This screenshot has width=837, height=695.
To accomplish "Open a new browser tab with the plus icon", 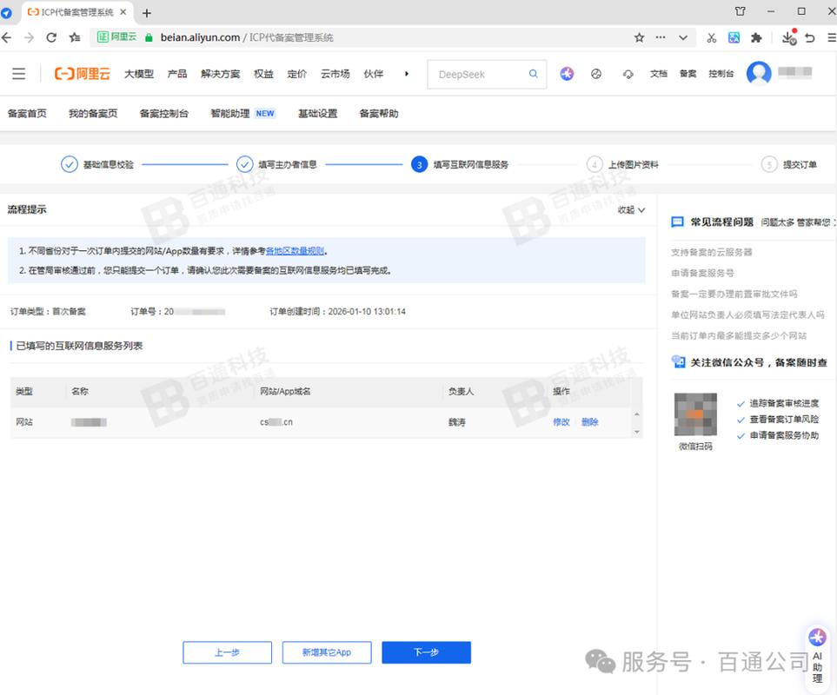I will tap(147, 13).
